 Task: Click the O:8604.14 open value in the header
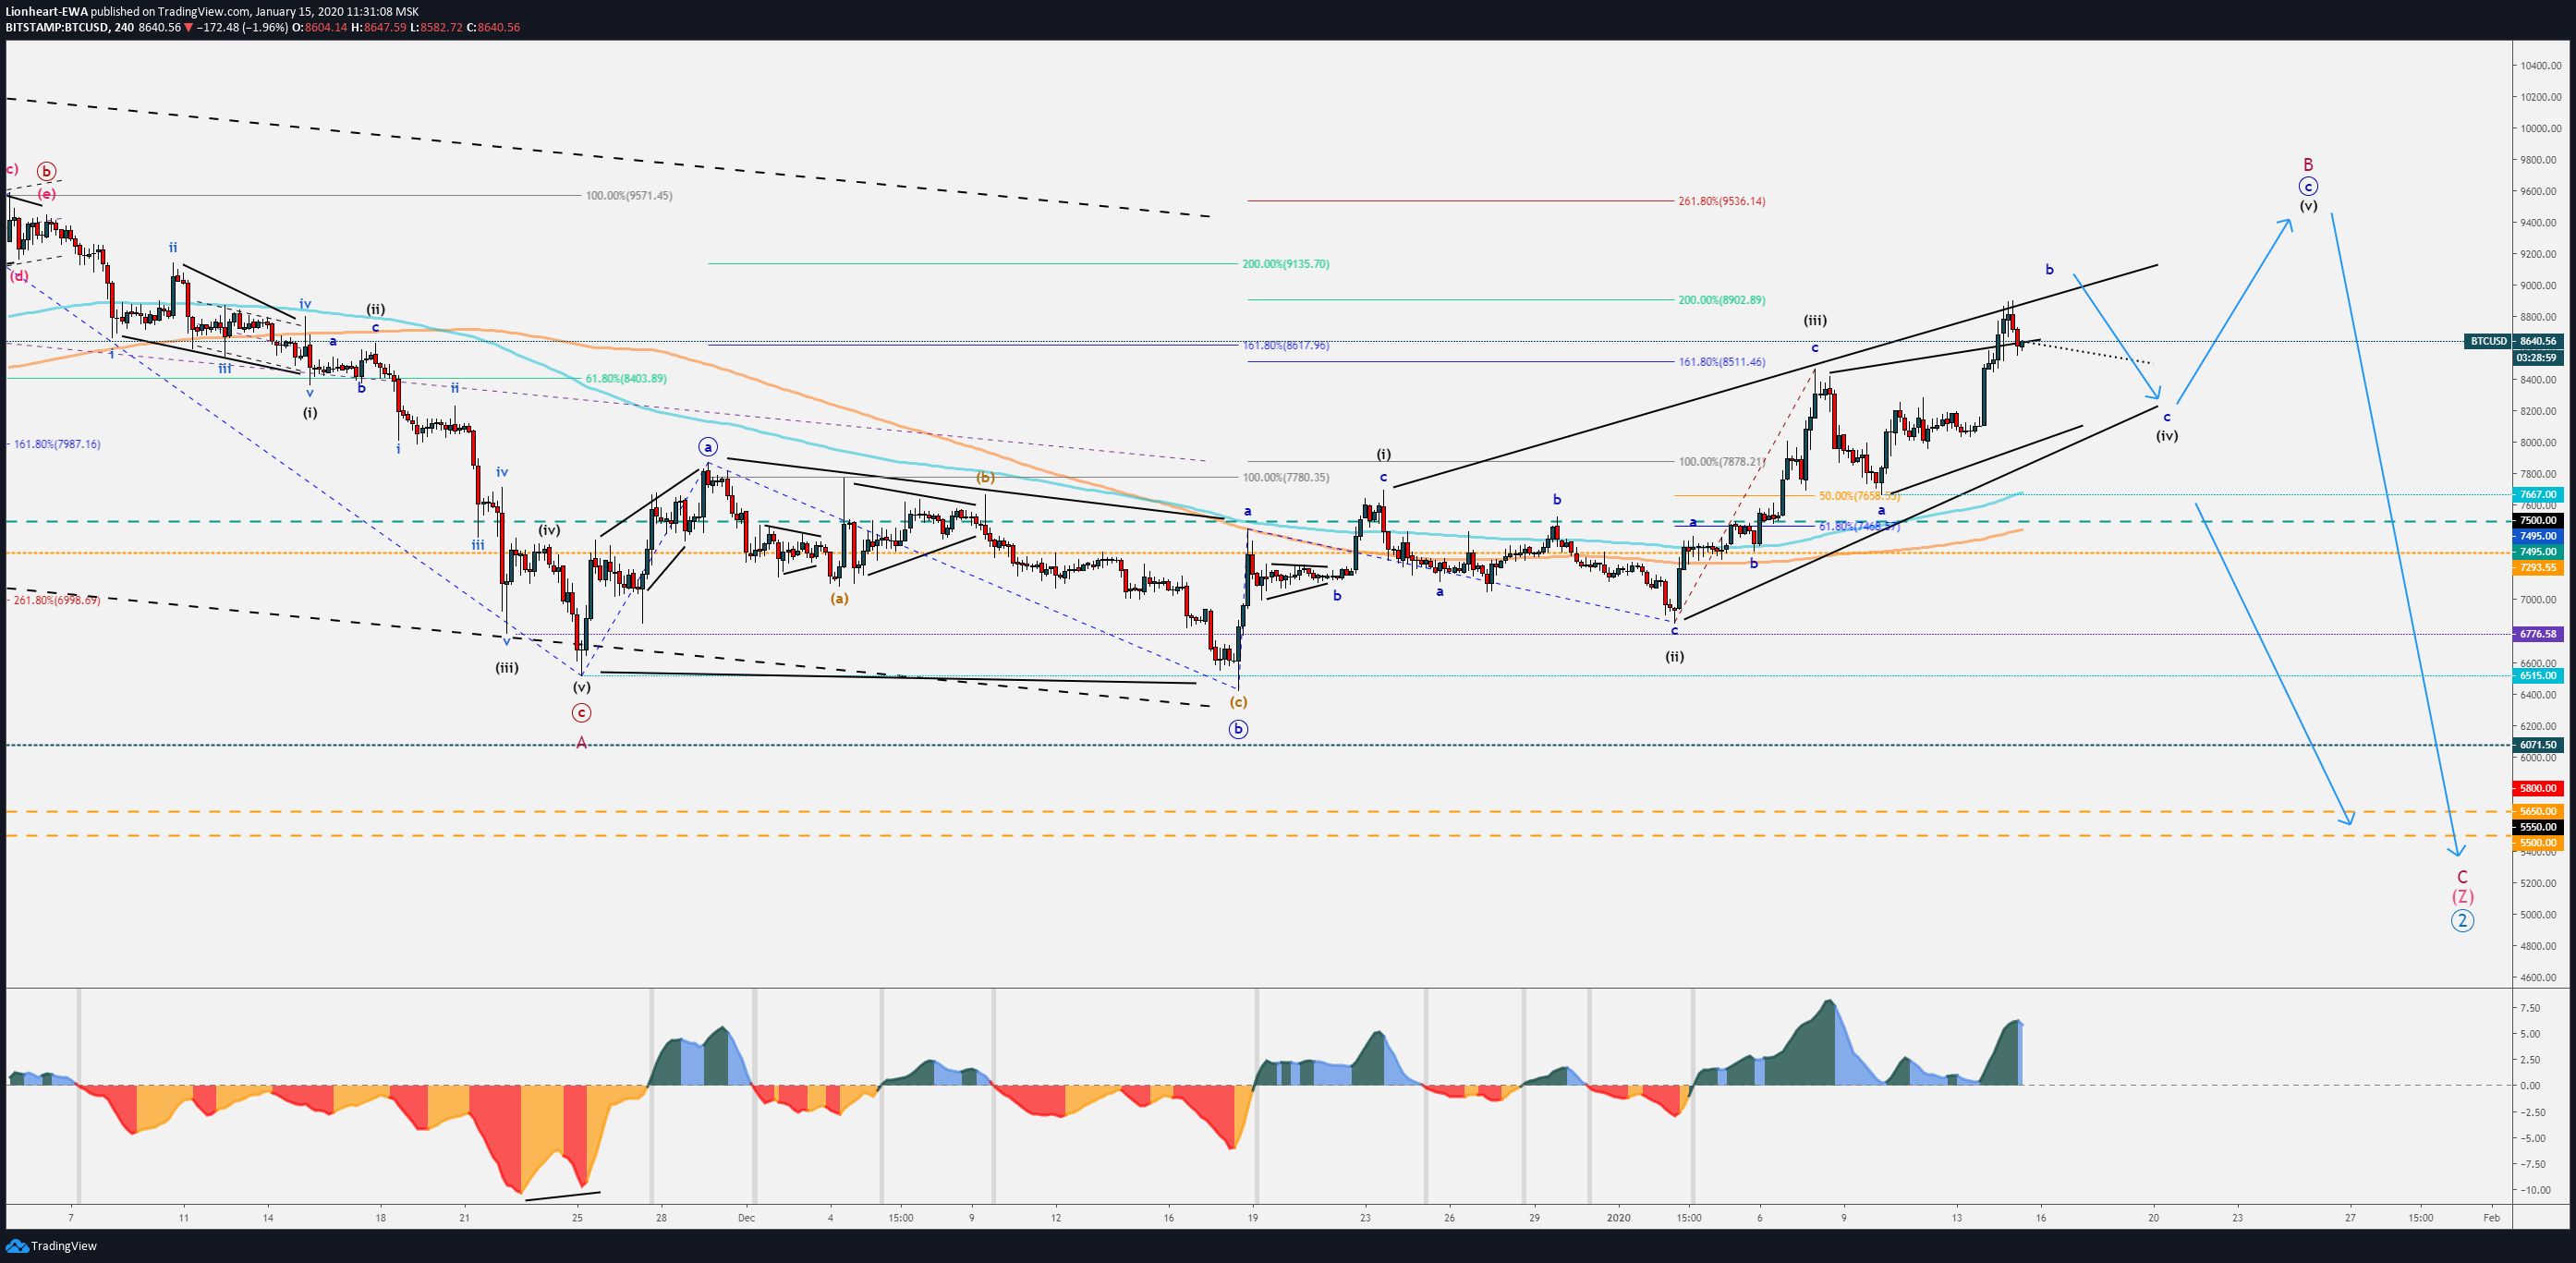[x=319, y=27]
